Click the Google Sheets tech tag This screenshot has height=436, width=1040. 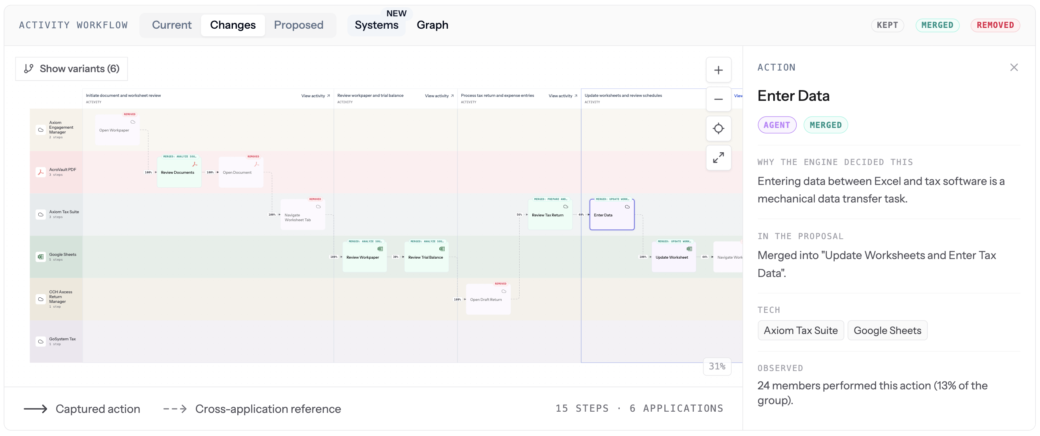(887, 331)
